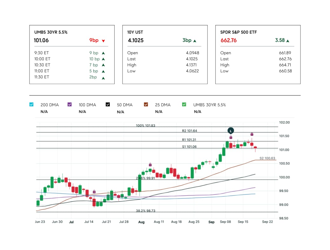Click the up arrow in 9:30 ET row

pyautogui.click(x=103, y=53)
